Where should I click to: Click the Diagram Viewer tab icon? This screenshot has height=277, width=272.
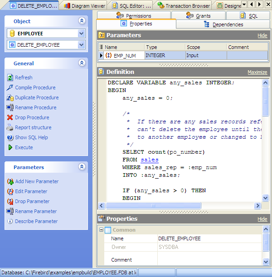click(67, 6)
